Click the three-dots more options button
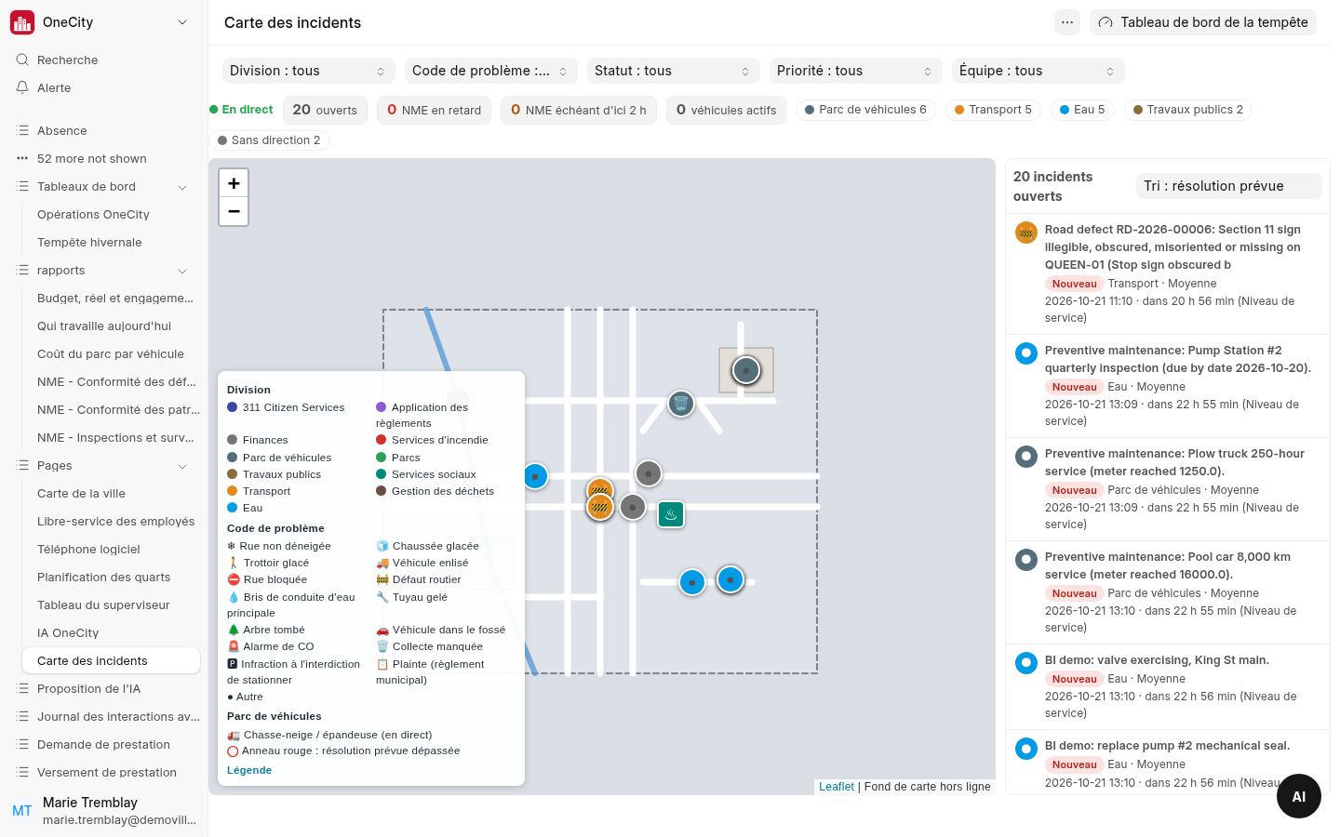 (x=1067, y=22)
